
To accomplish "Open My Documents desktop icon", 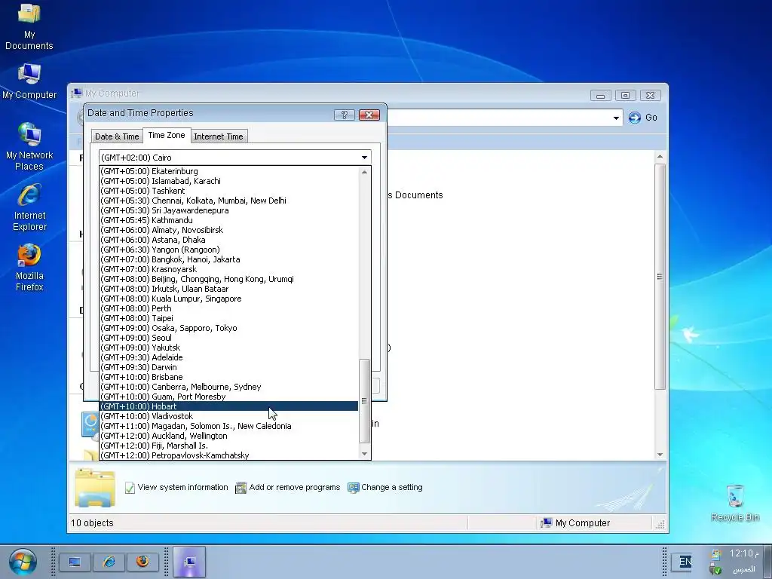I will point(29,27).
